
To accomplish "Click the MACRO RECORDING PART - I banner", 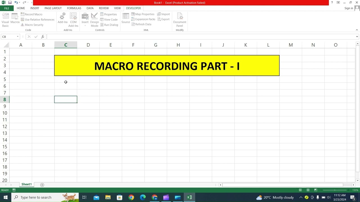I will click(167, 66).
